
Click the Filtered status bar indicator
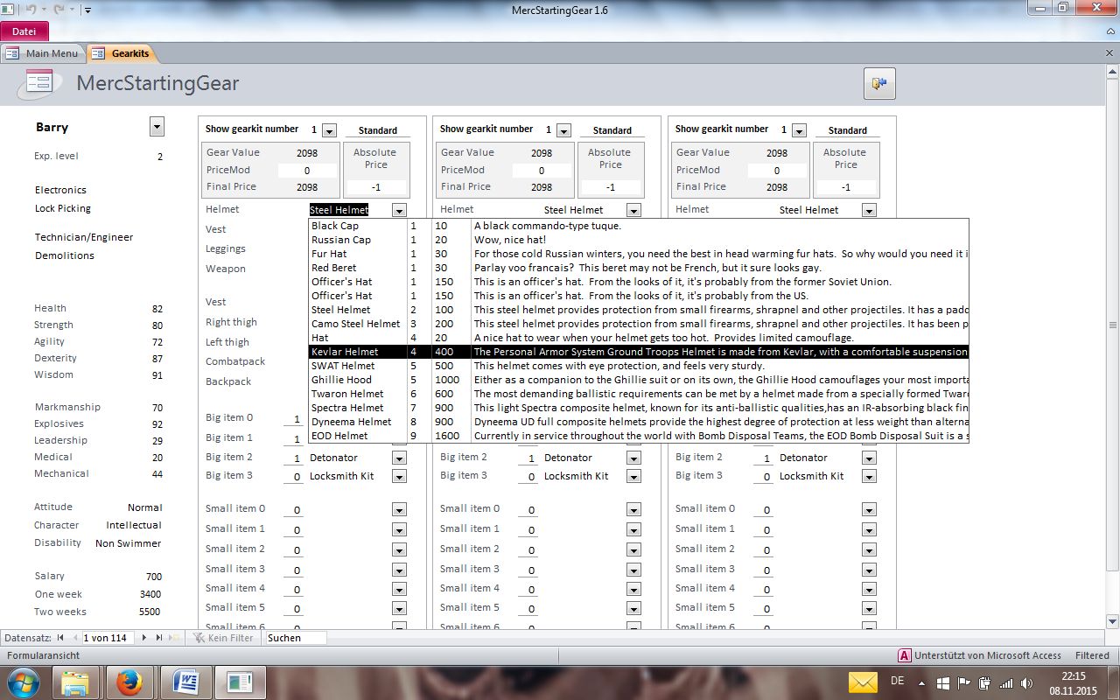(1092, 655)
